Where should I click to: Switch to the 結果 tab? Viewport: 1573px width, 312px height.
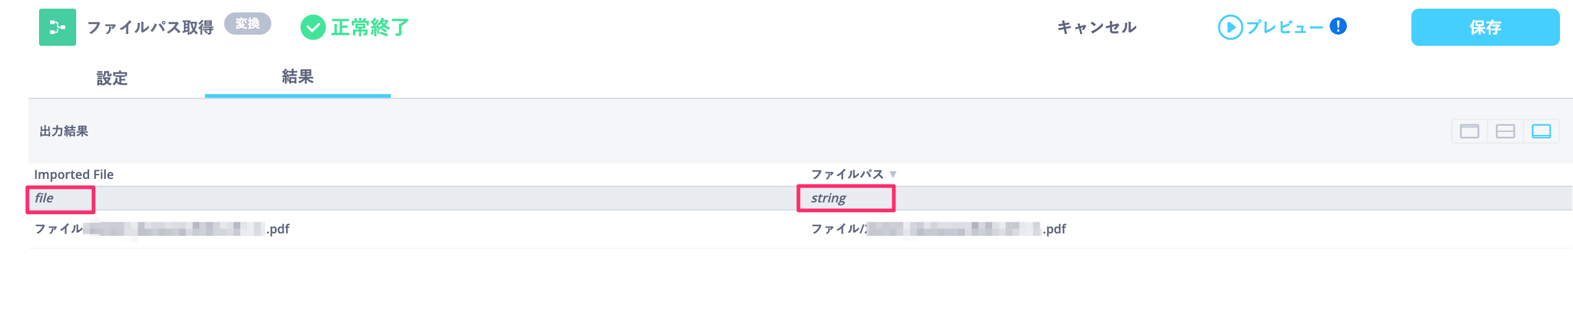298,77
